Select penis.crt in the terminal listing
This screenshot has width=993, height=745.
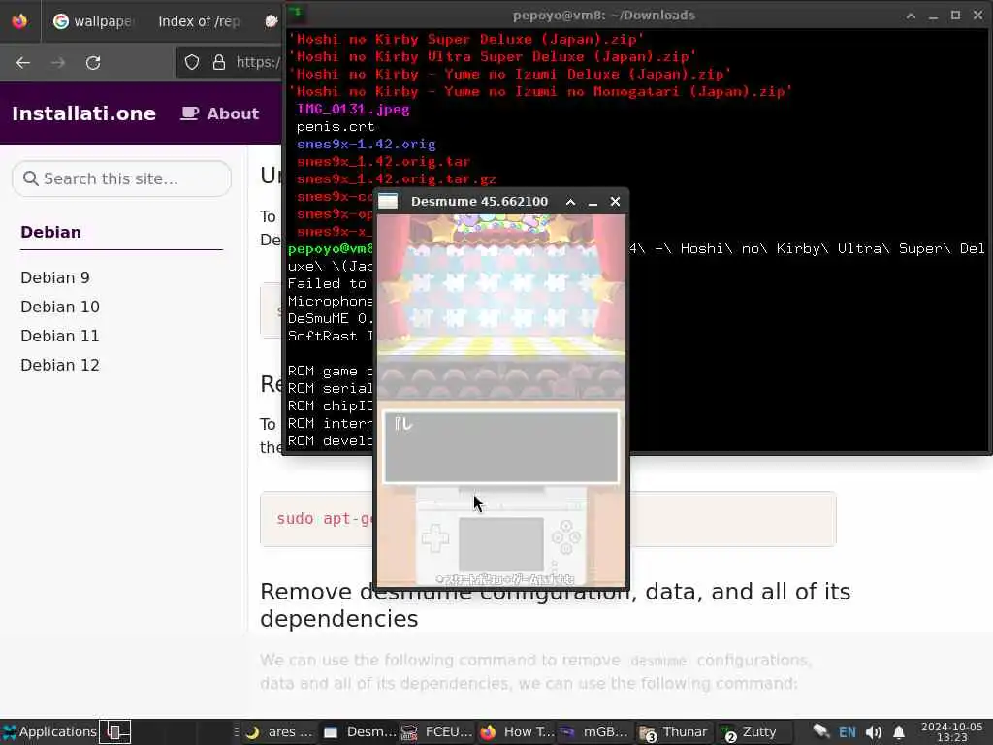335,127
